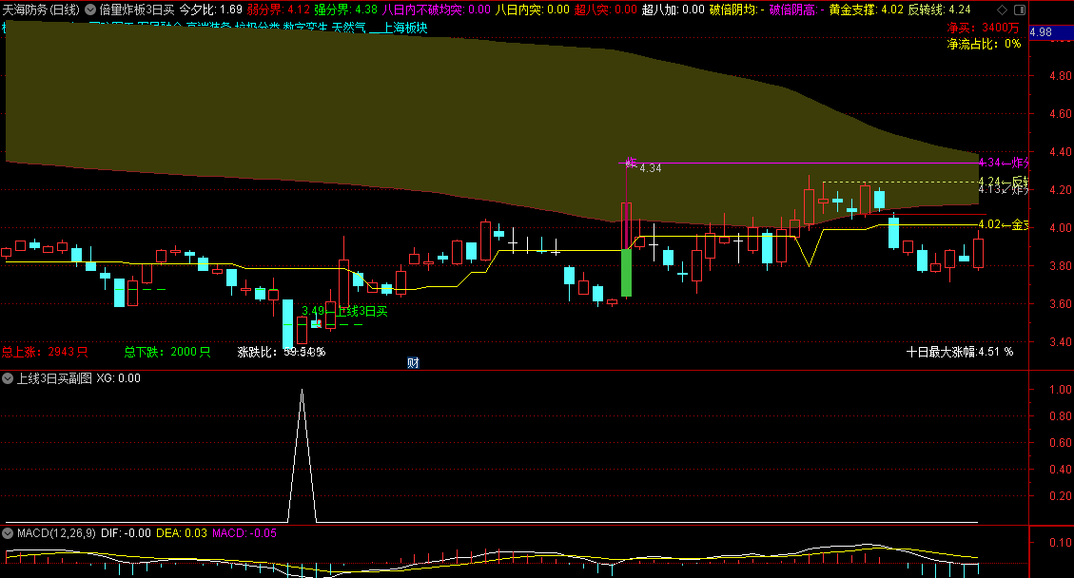Viewport: 1074px width, 578px height.
Task: Click the white XG spike peak
Action: [x=303, y=391]
